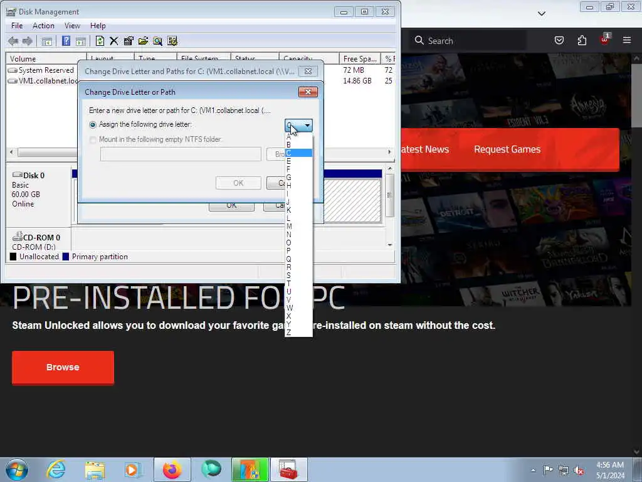Open the File menu in Disk Management
The image size is (642, 482).
coord(17,25)
